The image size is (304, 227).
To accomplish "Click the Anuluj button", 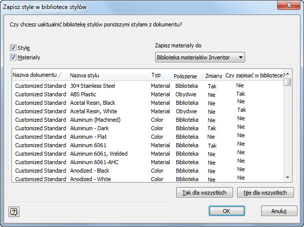I will pos(279,211).
